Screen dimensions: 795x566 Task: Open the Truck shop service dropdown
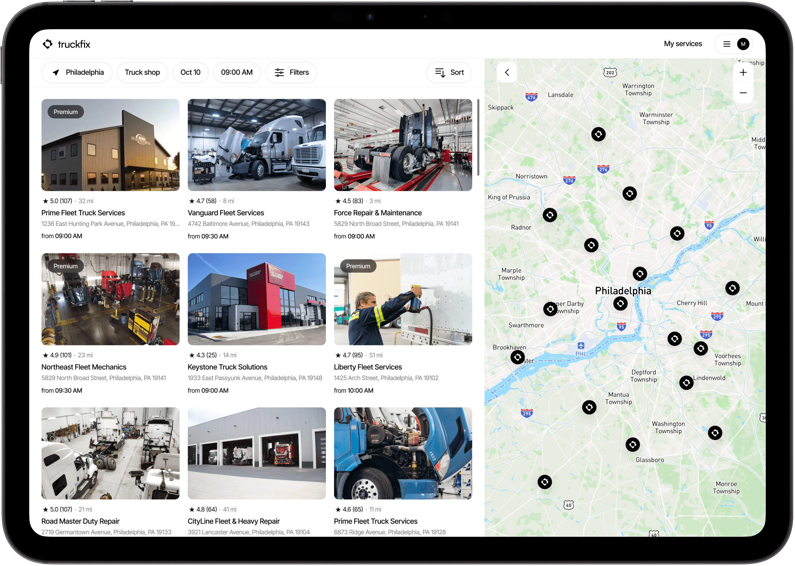[142, 72]
